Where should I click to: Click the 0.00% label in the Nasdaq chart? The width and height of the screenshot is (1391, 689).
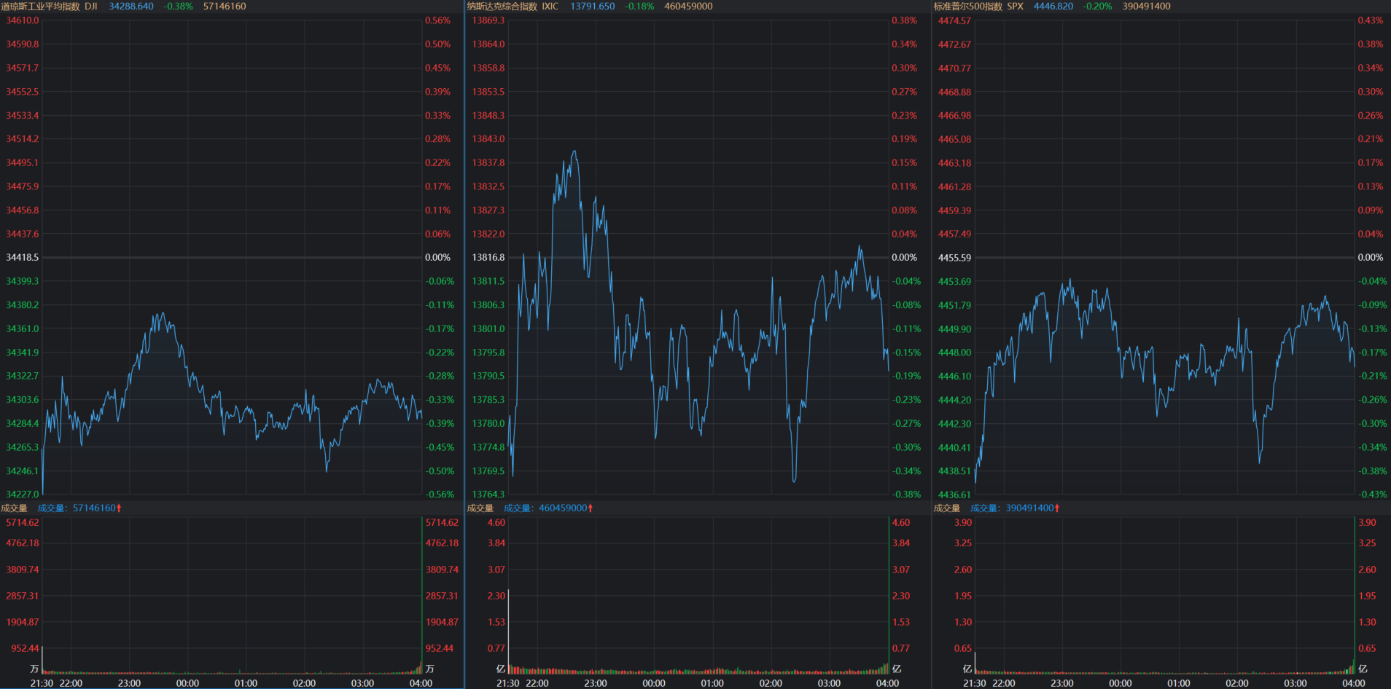tap(905, 257)
